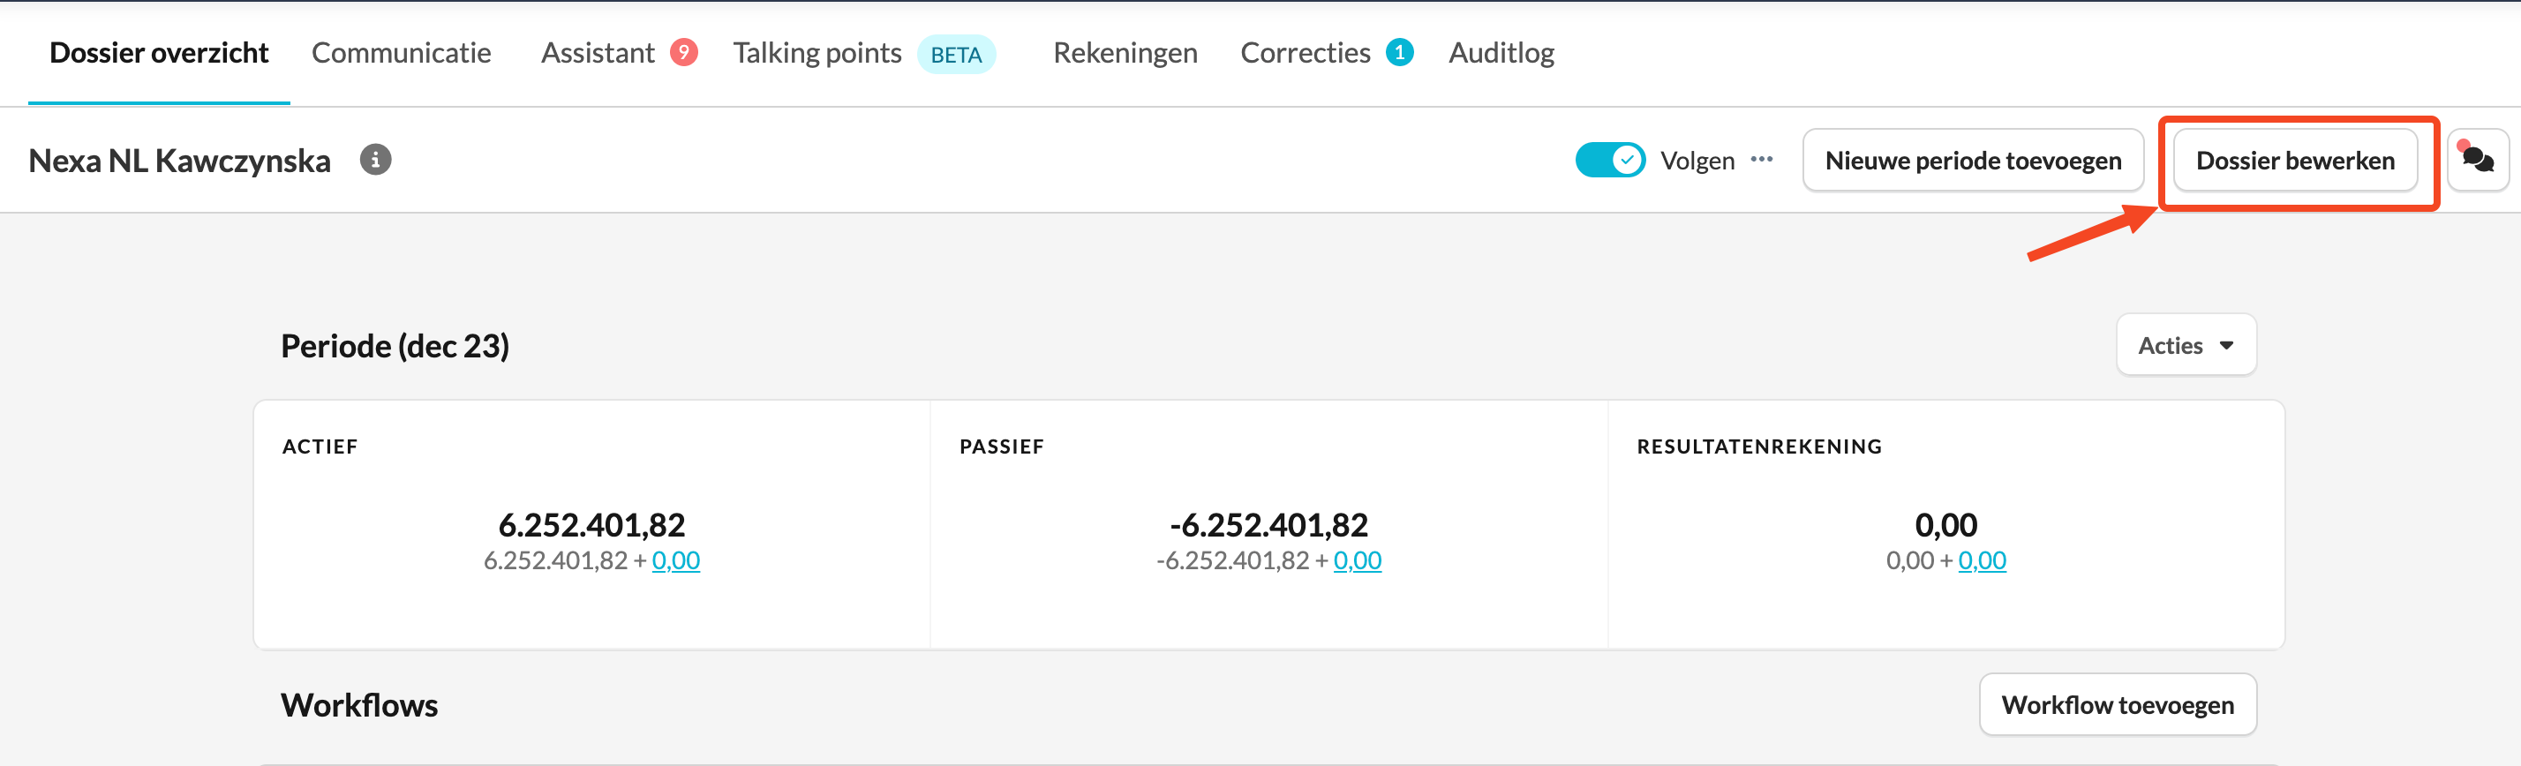The image size is (2521, 766).
Task: Click the BETA badge next to Talking points
Action: [955, 54]
